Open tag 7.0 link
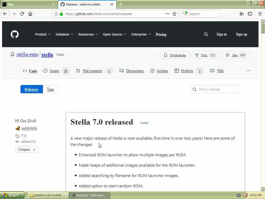This screenshot has width=265, height=199. [24, 136]
